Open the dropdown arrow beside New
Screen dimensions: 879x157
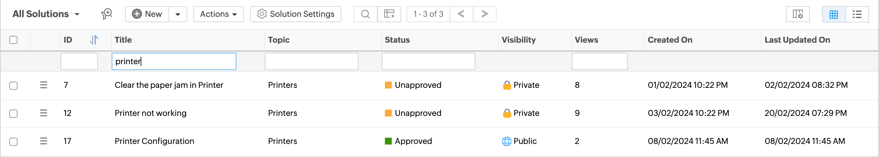point(177,14)
